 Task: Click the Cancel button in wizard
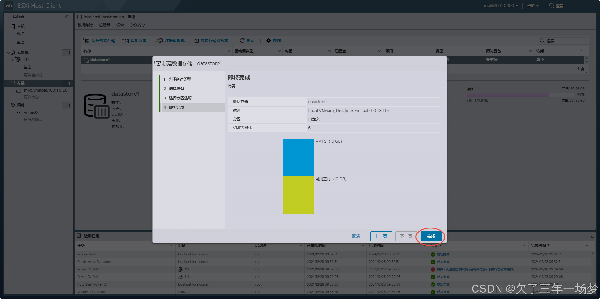356,236
